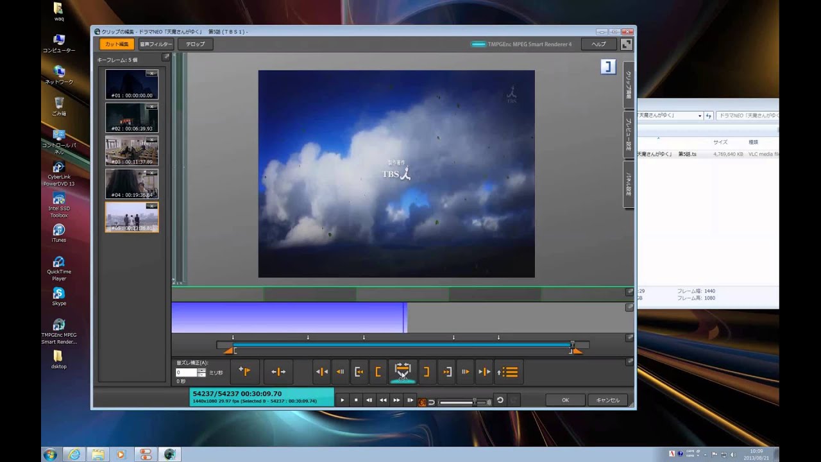The image size is (821, 462).
Task: Open the プレビュー設定 side panel tab
Action: 628,134
